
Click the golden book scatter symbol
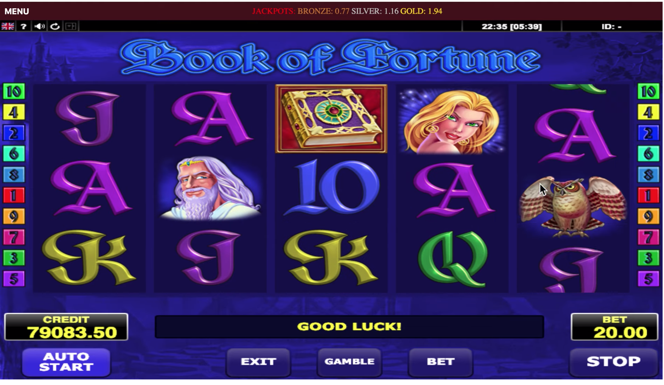pos(331,119)
